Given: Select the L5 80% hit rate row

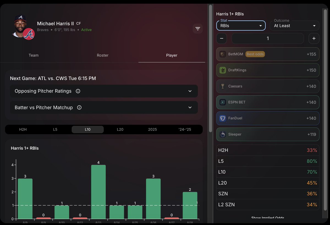Looking at the screenshot, I should [268, 161].
